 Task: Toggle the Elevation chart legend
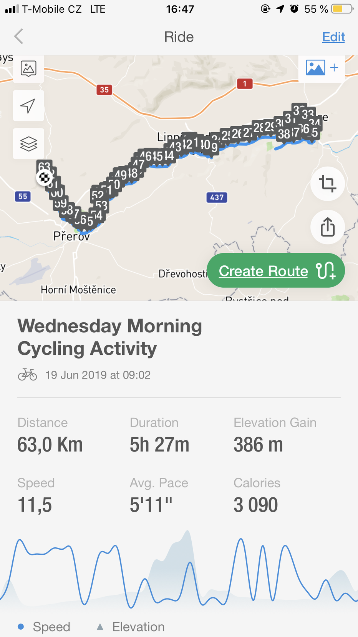click(x=131, y=627)
